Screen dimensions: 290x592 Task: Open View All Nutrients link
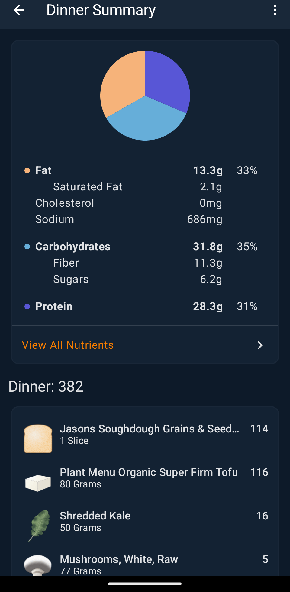coord(68,345)
